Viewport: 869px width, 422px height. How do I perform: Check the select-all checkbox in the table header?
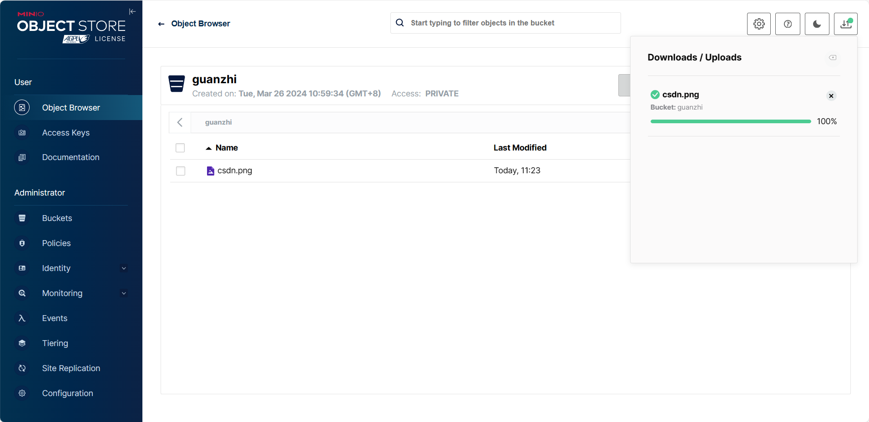point(180,148)
